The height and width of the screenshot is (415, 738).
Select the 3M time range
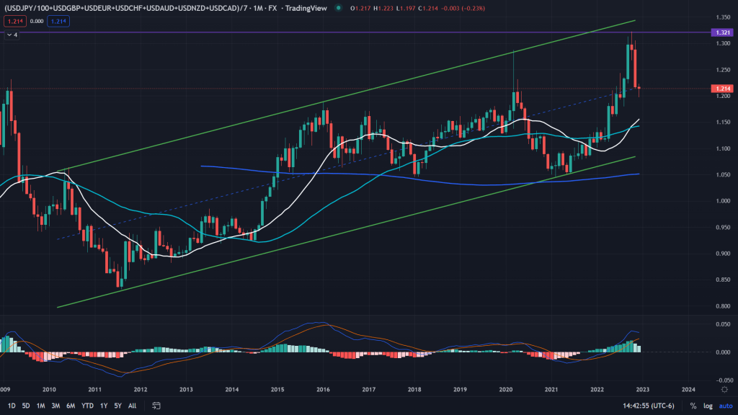tap(55, 406)
